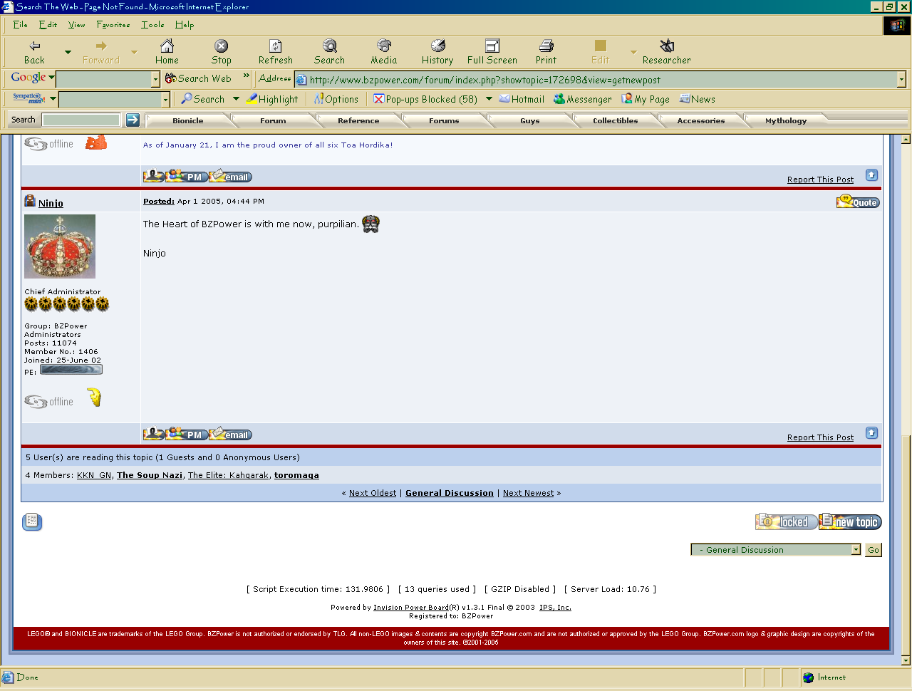This screenshot has height=691, width=912.
Task: Open the Favorites menu
Action: (113, 24)
